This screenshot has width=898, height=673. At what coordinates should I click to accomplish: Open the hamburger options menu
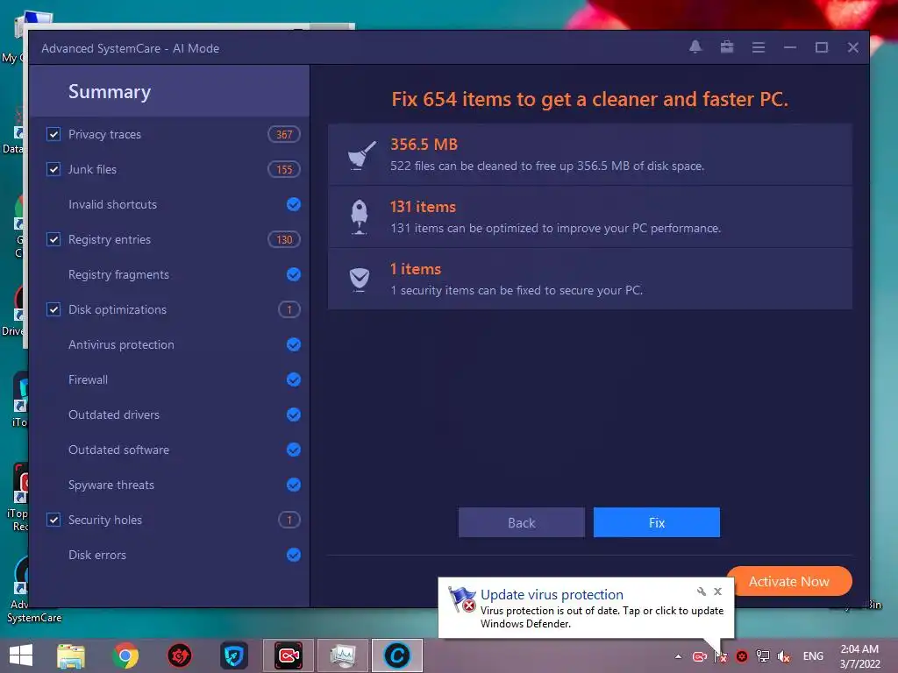point(759,47)
